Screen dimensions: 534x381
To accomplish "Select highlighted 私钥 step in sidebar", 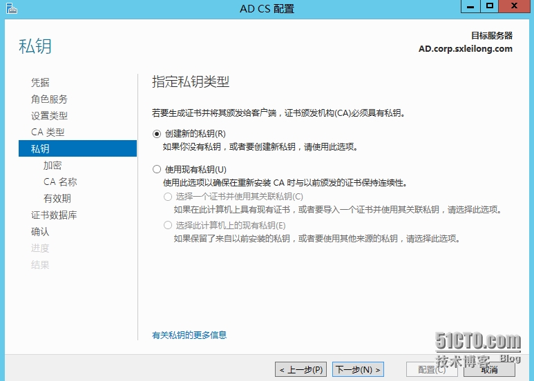I will pyautogui.click(x=77, y=148).
